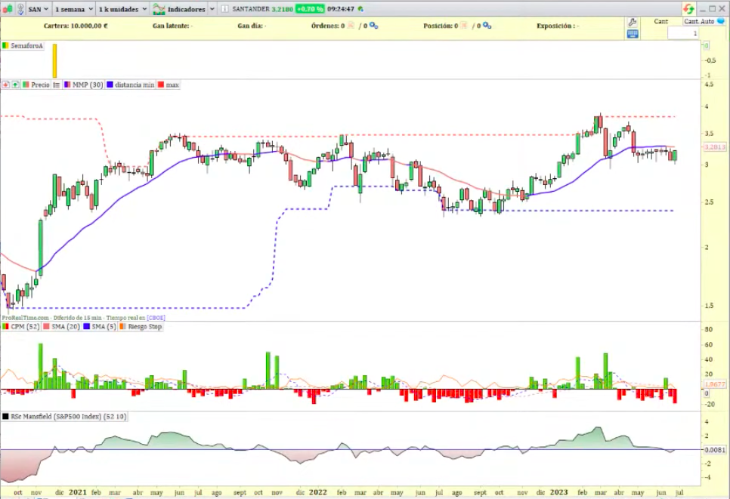730x499 pixels.
Task: Open the wrench trading settings icon
Action: tap(633, 22)
